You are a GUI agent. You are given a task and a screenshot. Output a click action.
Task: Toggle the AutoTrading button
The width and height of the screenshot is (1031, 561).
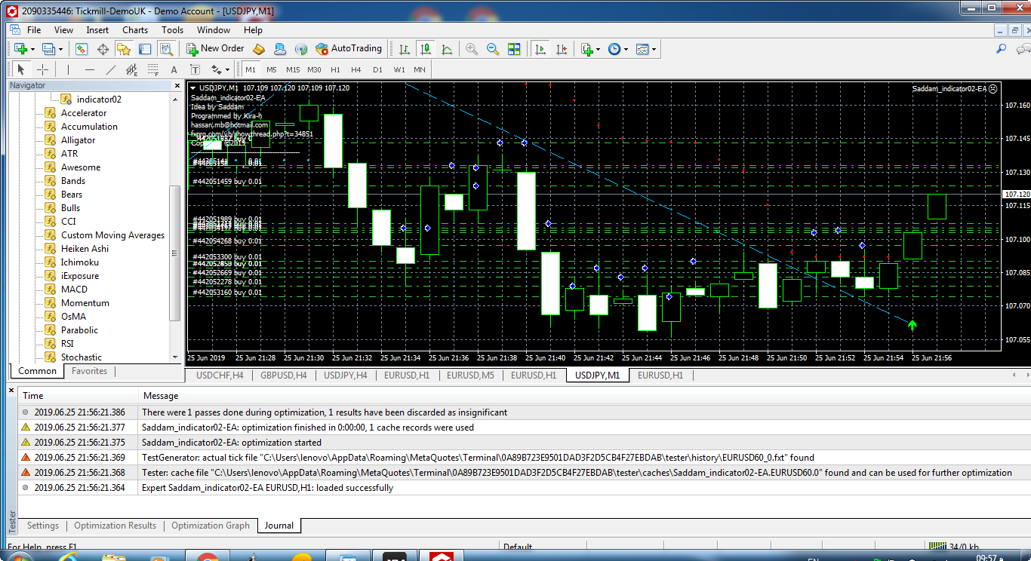click(x=349, y=49)
